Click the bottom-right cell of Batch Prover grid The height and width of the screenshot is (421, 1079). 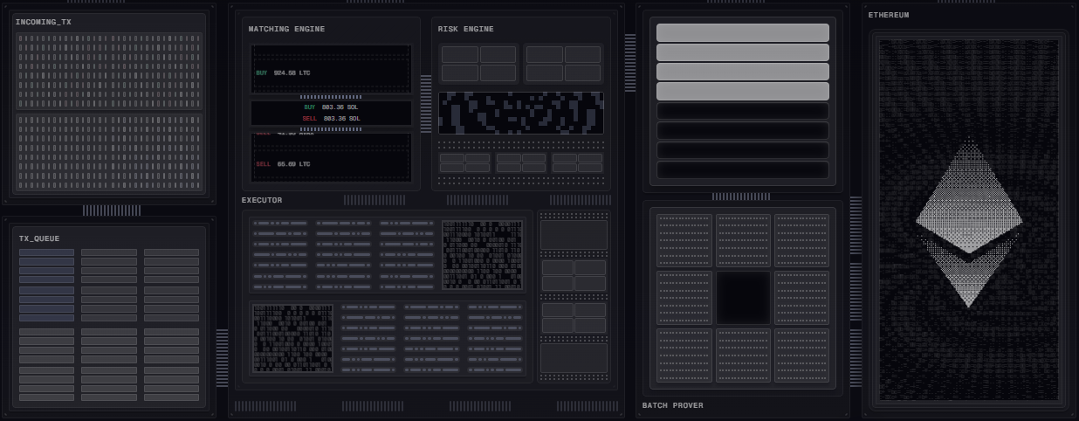pyautogui.click(x=801, y=355)
